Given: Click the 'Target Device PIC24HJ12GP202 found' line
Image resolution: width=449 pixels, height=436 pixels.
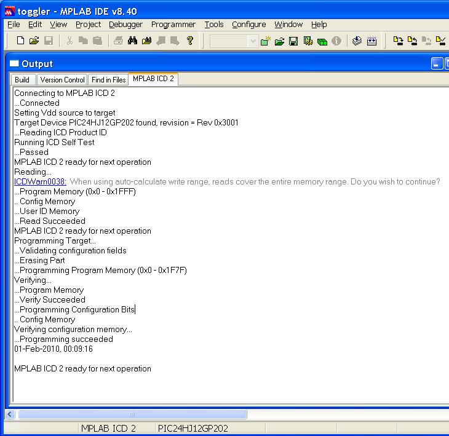Looking at the screenshot, I should click(126, 122).
